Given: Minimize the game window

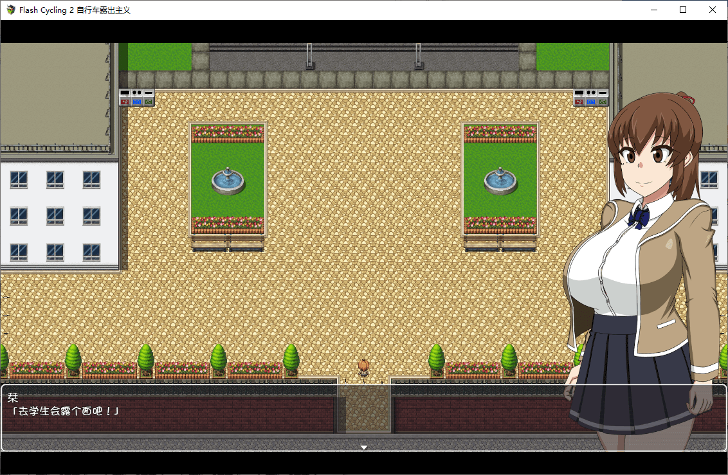Looking at the screenshot, I should 654,10.
